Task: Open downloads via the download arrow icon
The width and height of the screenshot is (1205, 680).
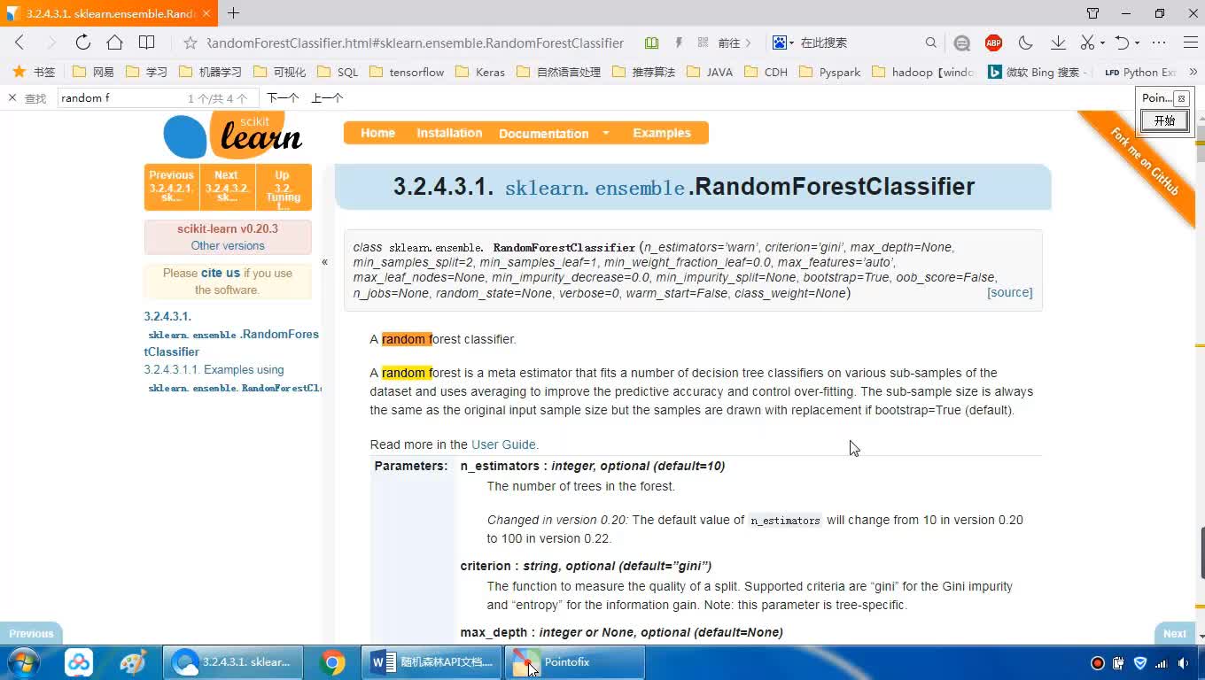Action: tap(1058, 42)
